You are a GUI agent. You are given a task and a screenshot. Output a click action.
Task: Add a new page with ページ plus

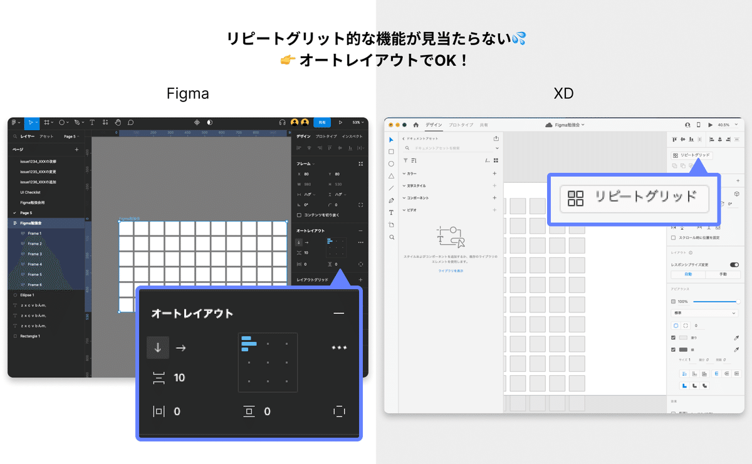point(76,150)
